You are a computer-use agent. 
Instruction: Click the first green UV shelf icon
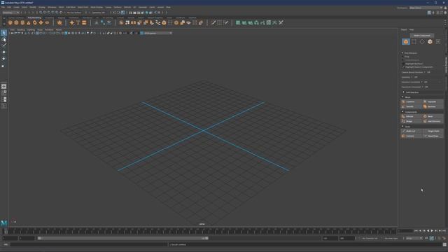(x=238, y=22)
